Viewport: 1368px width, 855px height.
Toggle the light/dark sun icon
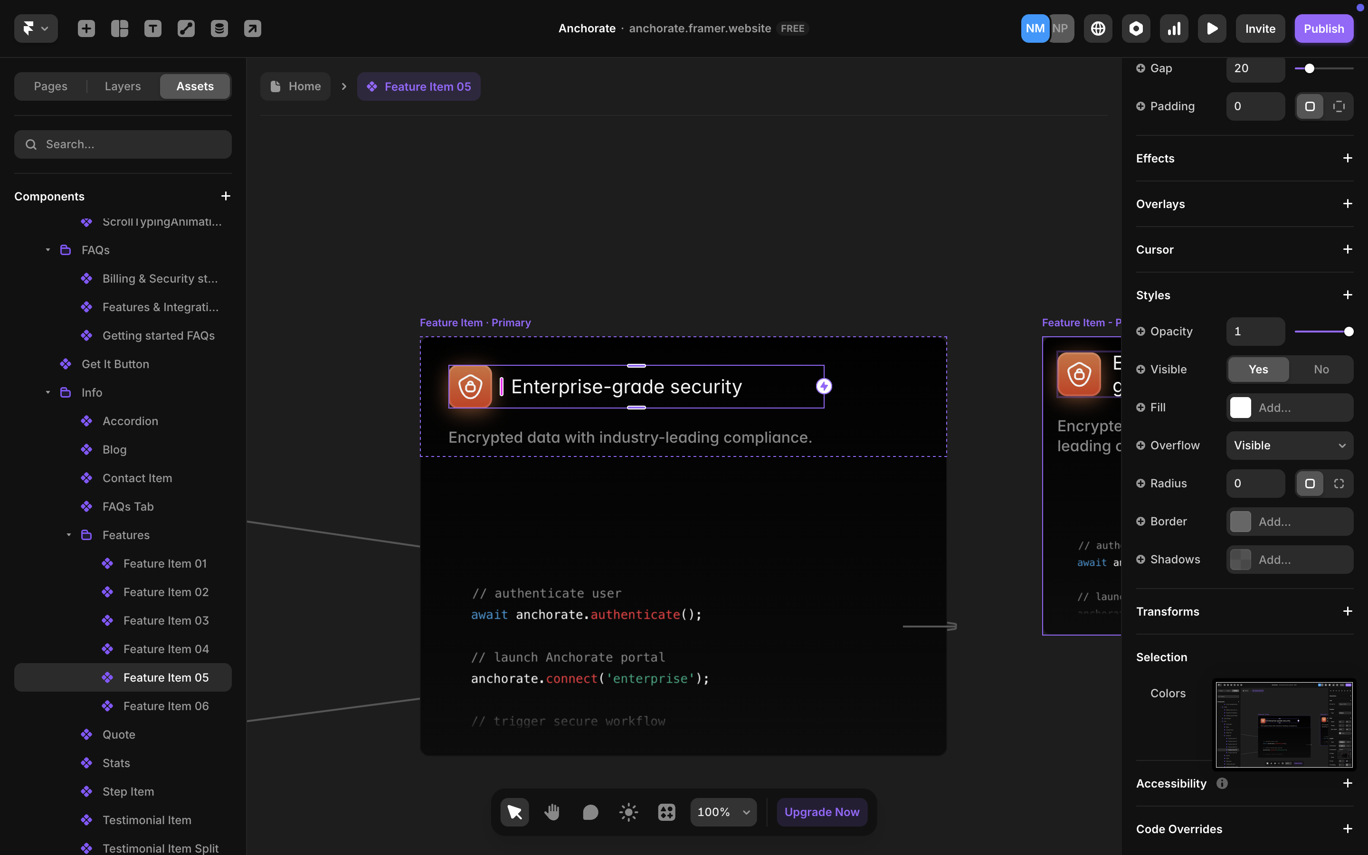pyautogui.click(x=628, y=812)
